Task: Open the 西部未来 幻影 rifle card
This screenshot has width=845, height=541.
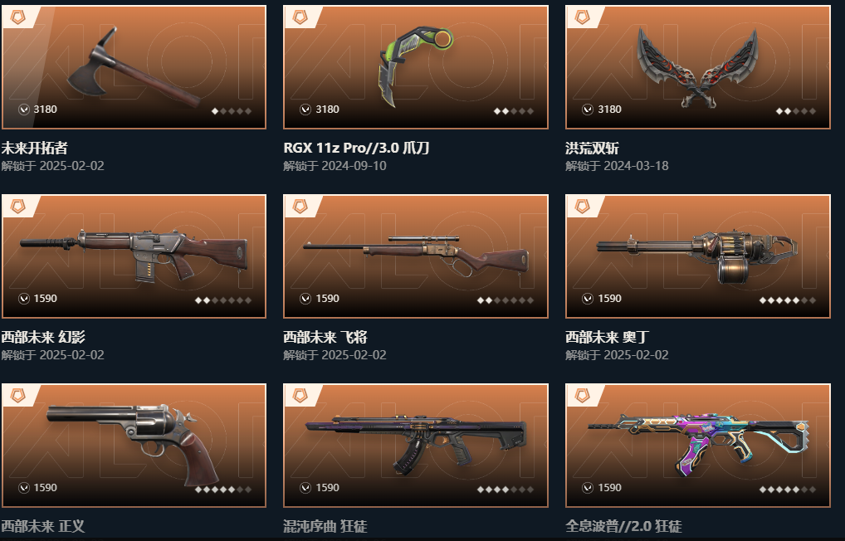Action: click(134, 256)
